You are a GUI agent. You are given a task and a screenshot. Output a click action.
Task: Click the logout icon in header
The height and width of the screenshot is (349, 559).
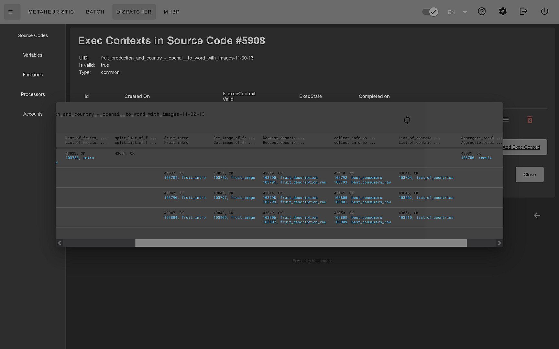point(523,12)
